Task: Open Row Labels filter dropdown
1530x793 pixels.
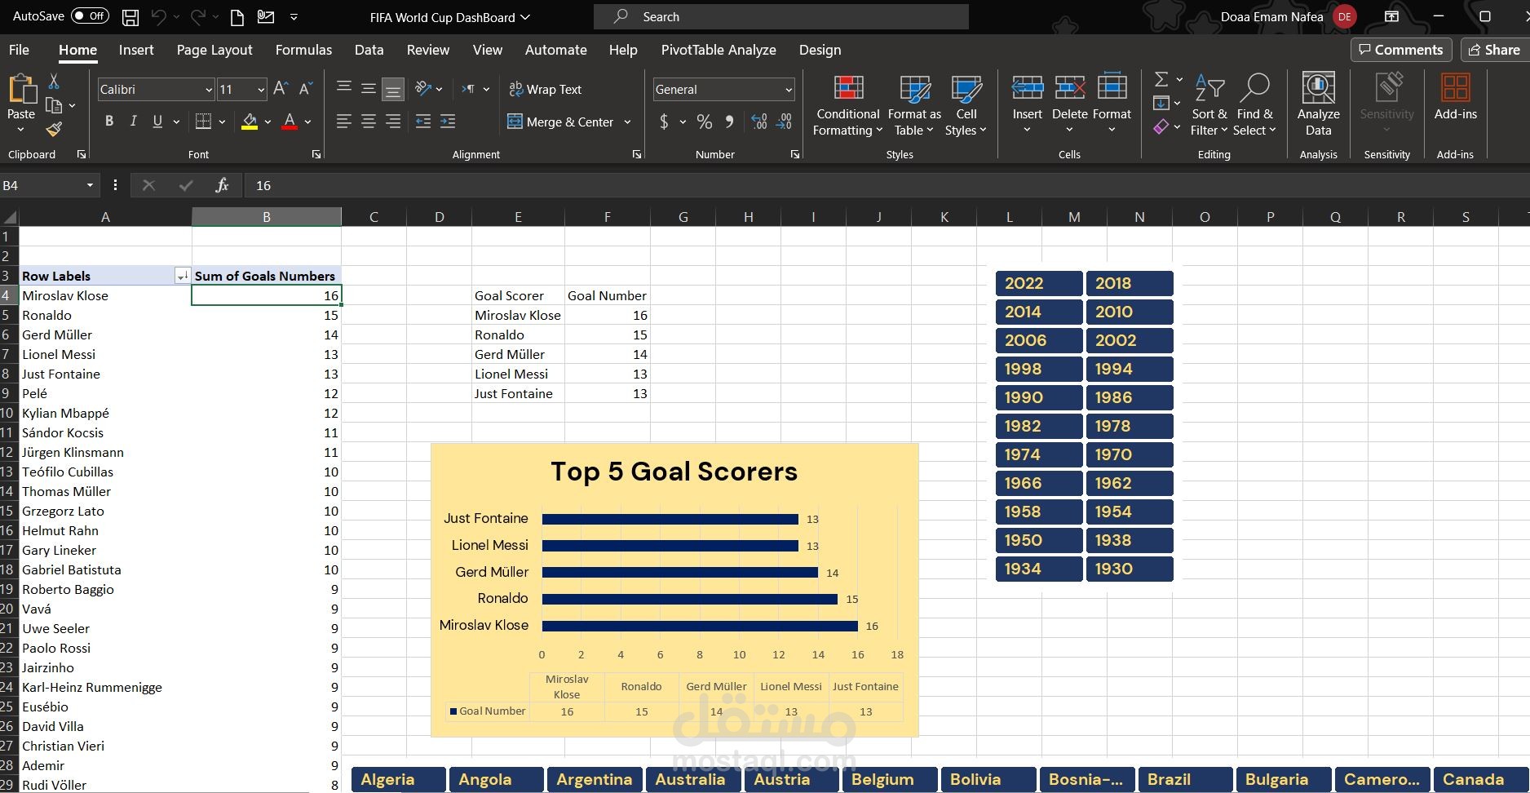Action: 182,277
